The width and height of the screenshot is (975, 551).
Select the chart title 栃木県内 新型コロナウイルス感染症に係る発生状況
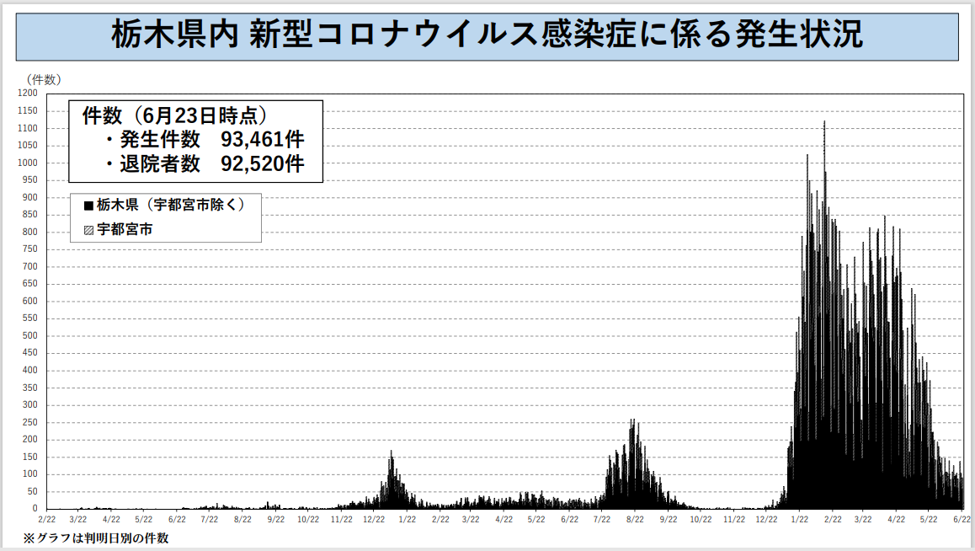click(x=487, y=35)
